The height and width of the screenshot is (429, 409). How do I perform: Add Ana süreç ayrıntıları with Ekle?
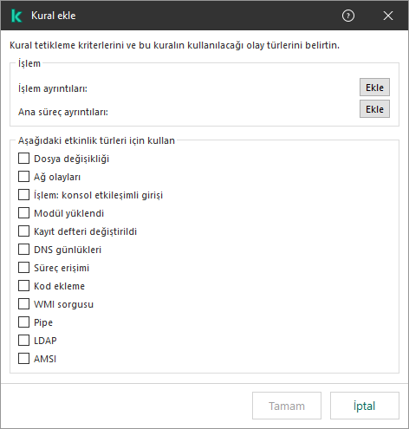pos(374,109)
